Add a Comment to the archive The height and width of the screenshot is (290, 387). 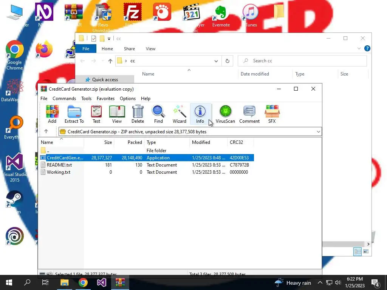pos(249,114)
